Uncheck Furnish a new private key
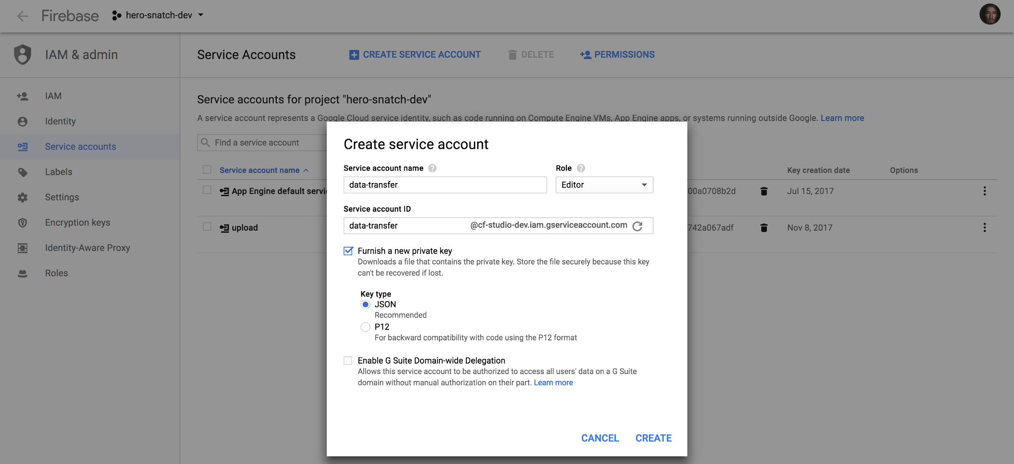This screenshot has height=464, width=1014. click(x=348, y=251)
